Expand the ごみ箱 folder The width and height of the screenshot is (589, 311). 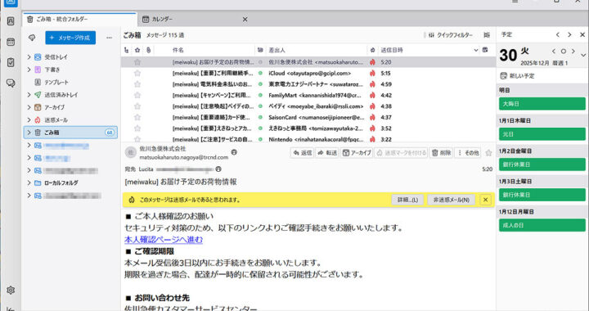(29, 133)
